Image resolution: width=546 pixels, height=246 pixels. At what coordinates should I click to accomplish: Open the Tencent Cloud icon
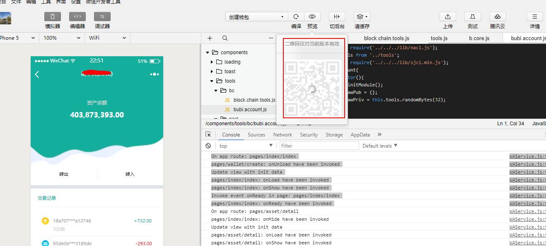497,17
